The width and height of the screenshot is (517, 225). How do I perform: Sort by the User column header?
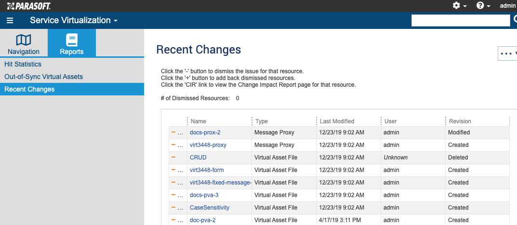point(391,121)
